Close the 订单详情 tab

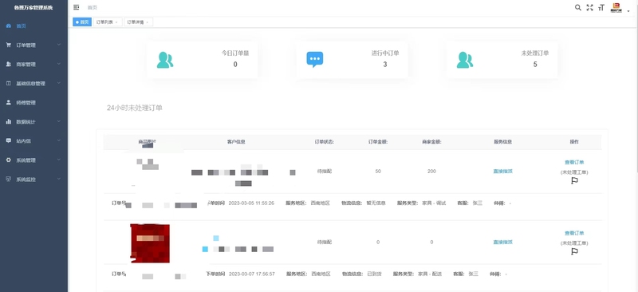pos(148,22)
